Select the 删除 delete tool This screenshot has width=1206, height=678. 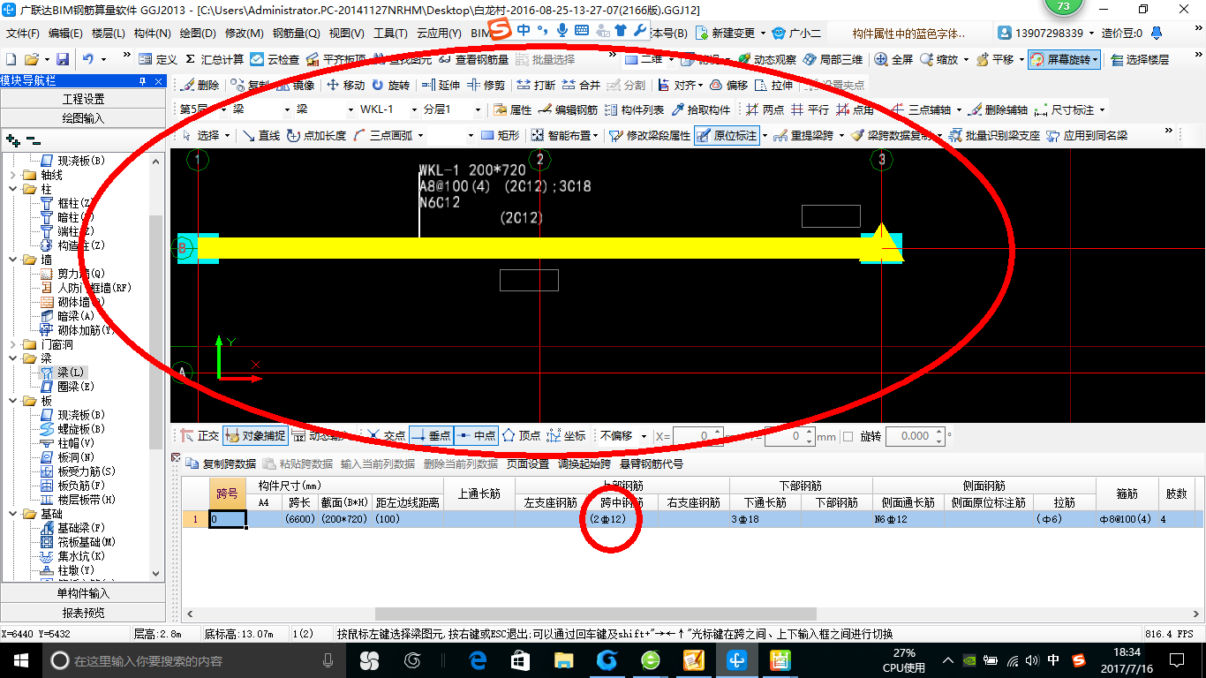pos(200,86)
